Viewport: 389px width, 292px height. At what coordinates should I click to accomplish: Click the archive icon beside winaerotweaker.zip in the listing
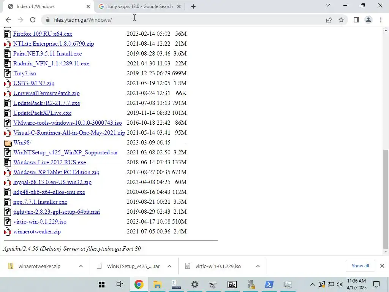tap(8, 232)
